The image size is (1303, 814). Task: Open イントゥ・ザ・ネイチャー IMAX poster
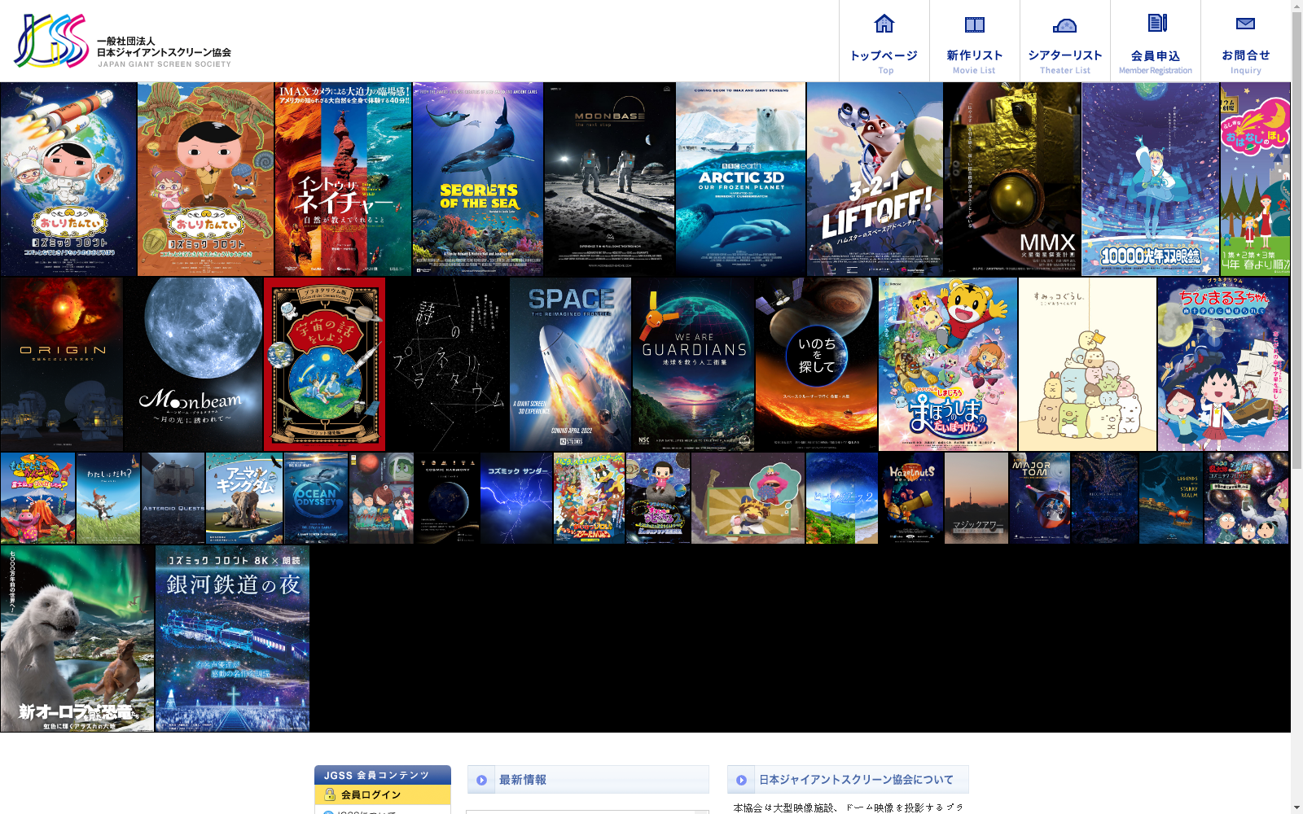[344, 179]
